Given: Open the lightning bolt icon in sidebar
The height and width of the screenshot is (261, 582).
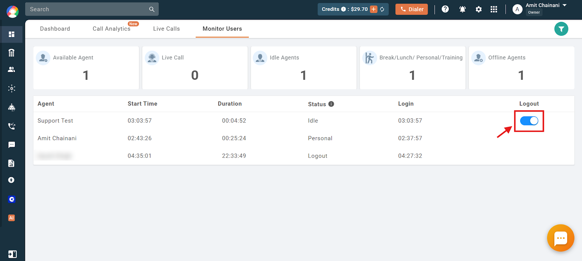Looking at the screenshot, I should point(12,180).
